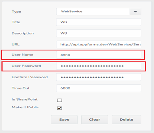Focus the Title input field

click(x=99, y=22)
